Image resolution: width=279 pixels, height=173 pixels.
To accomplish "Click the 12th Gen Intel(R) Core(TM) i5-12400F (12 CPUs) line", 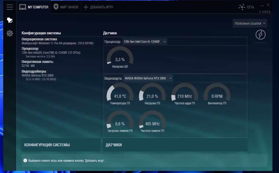I will tap(51, 52).
